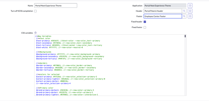Click the Fixed footer label
The image size is (209, 101).
[x=137, y=27]
